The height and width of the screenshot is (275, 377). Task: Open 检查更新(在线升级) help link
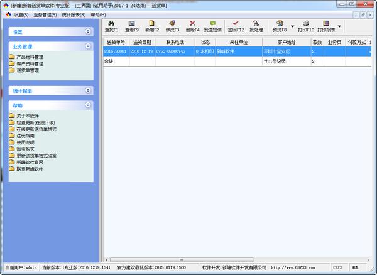(x=36, y=122)
